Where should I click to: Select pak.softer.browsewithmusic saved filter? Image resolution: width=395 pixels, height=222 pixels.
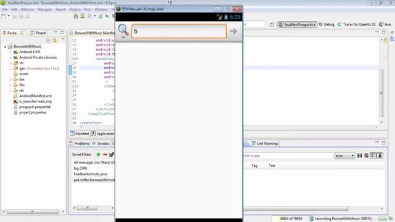pyautogui.click(x=93, y=180)
